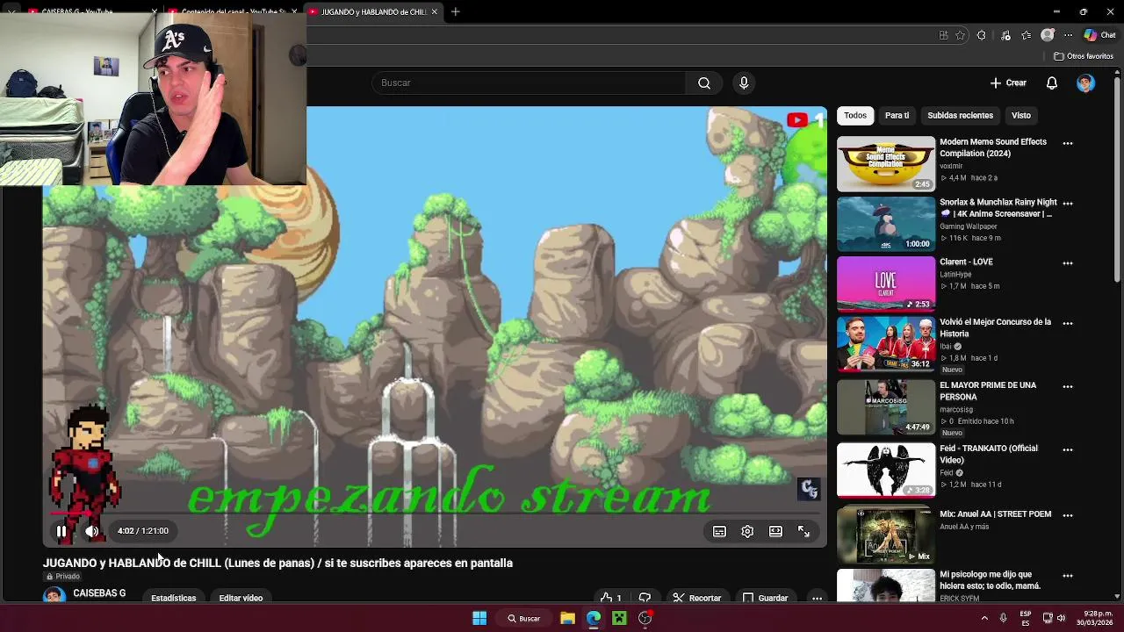Click channel watermark in video corner
Image resolution: width=1124 pixels, height=632 pixels.
(809, 489)
